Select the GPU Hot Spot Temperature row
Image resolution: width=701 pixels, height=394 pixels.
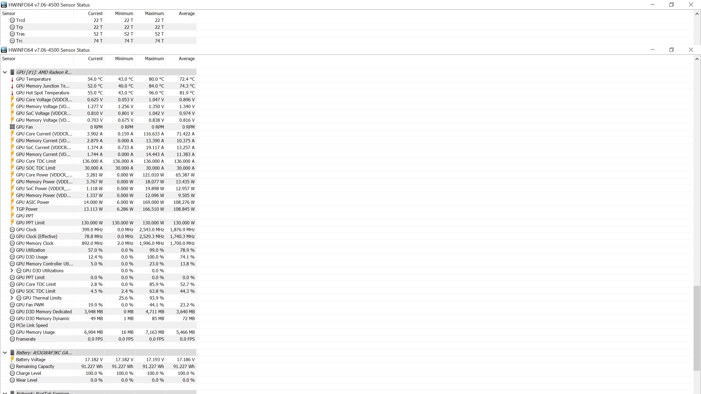42,93
